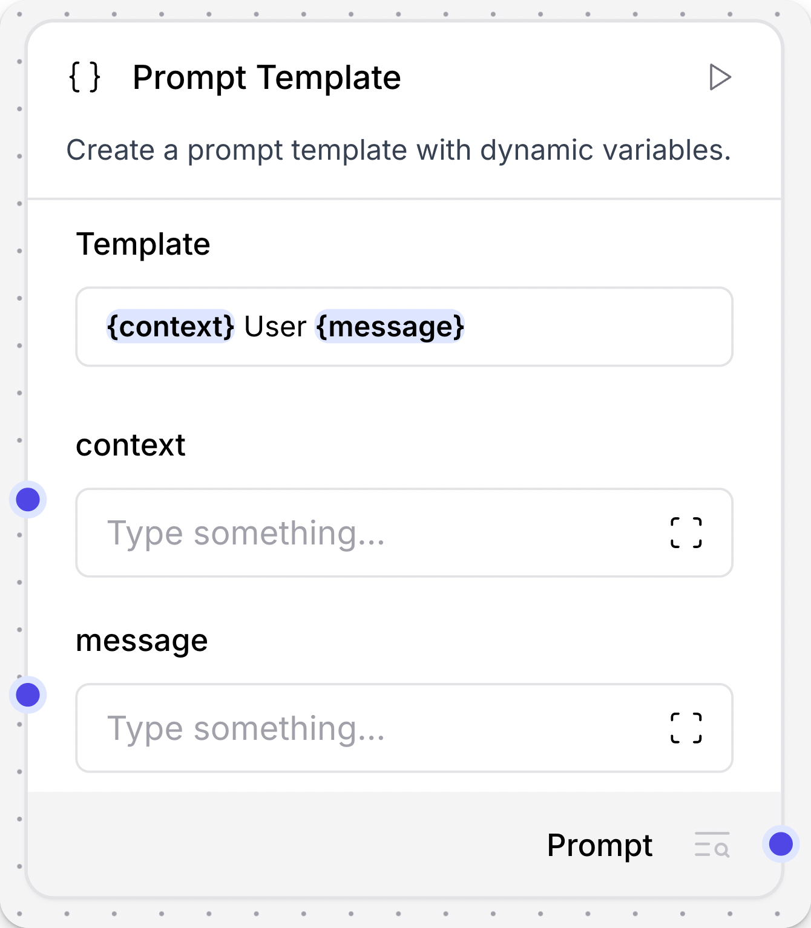811x928 pixels.
Task: Click the node description text
Action: 399,151
